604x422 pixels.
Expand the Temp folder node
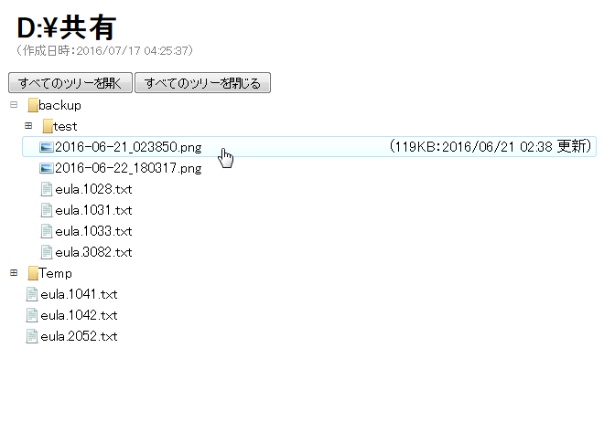coord(14,273)
